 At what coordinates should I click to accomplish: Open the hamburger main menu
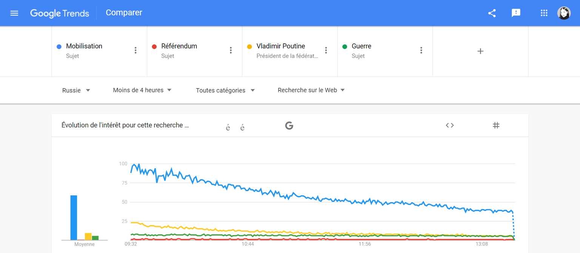(x=14, y=13)
